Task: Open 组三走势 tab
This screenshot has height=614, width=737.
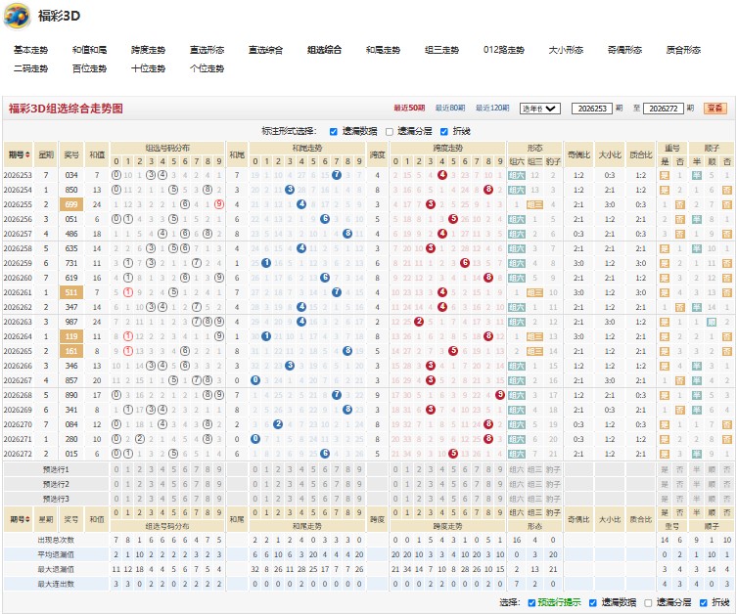Action: [x=441, y=50]
